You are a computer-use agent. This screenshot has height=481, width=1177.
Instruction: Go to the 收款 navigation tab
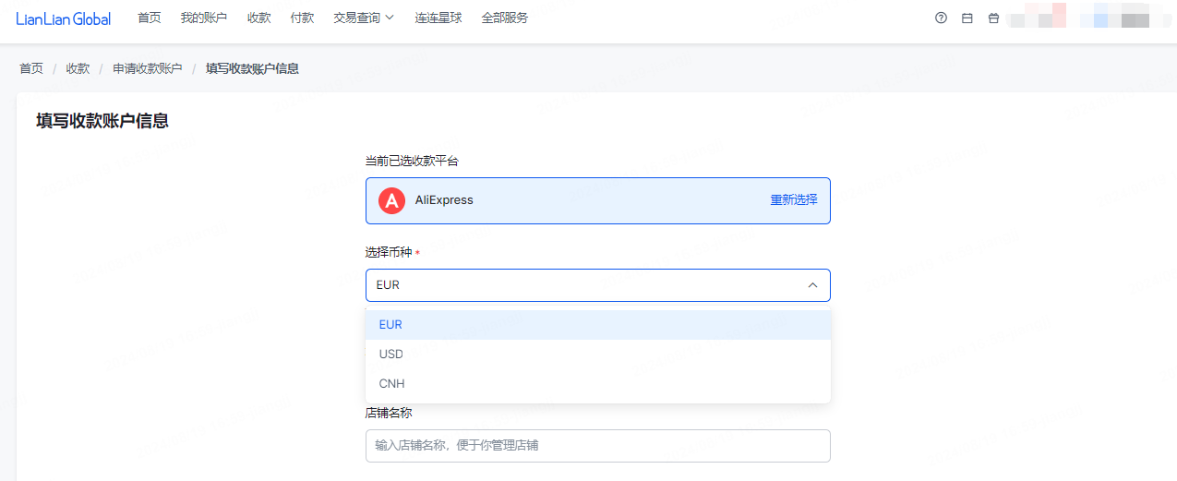[258, 18]
